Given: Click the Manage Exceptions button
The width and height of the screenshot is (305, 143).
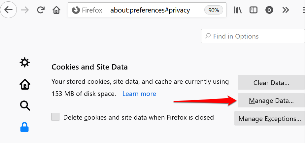Looking at the screenshot, I should [x=270, y=119].
